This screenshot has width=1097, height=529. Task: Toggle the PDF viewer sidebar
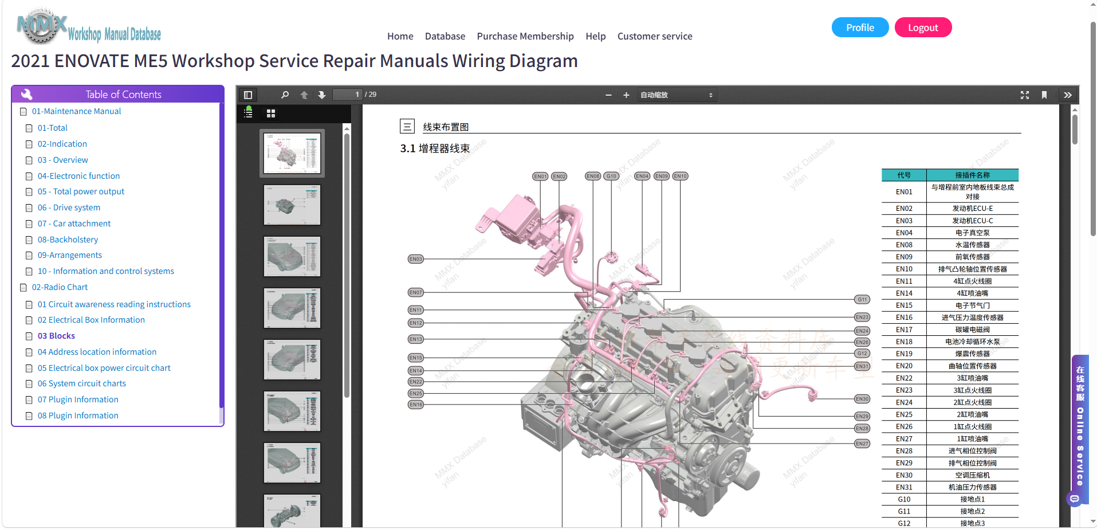(x=248, y=95)
